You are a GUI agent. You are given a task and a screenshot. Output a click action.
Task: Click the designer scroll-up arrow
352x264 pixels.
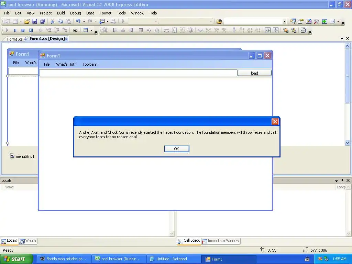click(347, 46)
